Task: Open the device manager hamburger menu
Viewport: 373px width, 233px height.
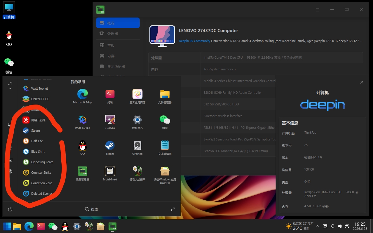Action: (x=318, y=10)
